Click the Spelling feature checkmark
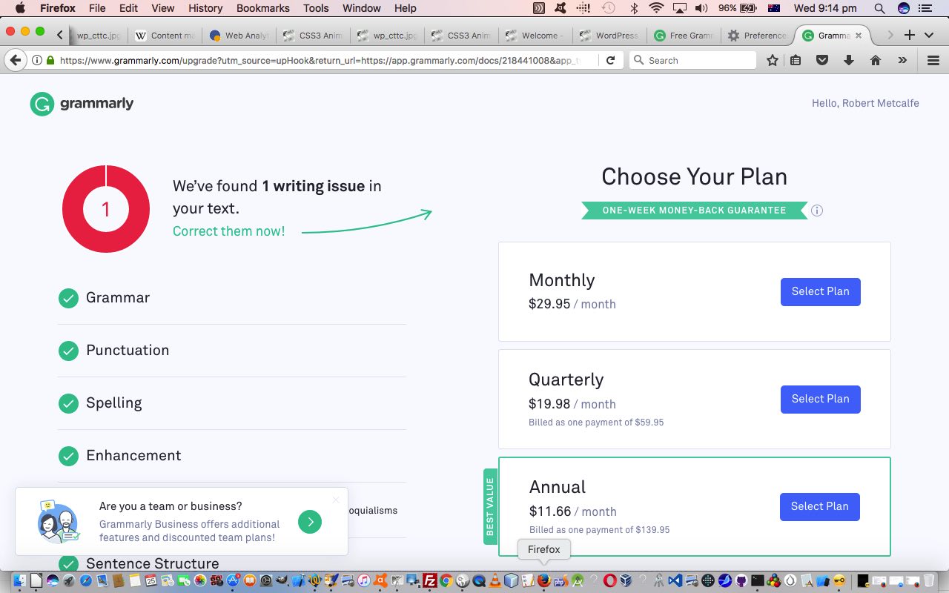Viewport: 949px width, 593px height. click(68, 403)
